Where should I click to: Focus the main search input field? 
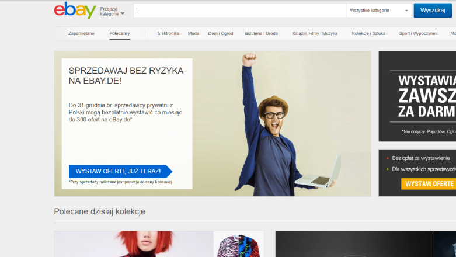coord(239,11)
